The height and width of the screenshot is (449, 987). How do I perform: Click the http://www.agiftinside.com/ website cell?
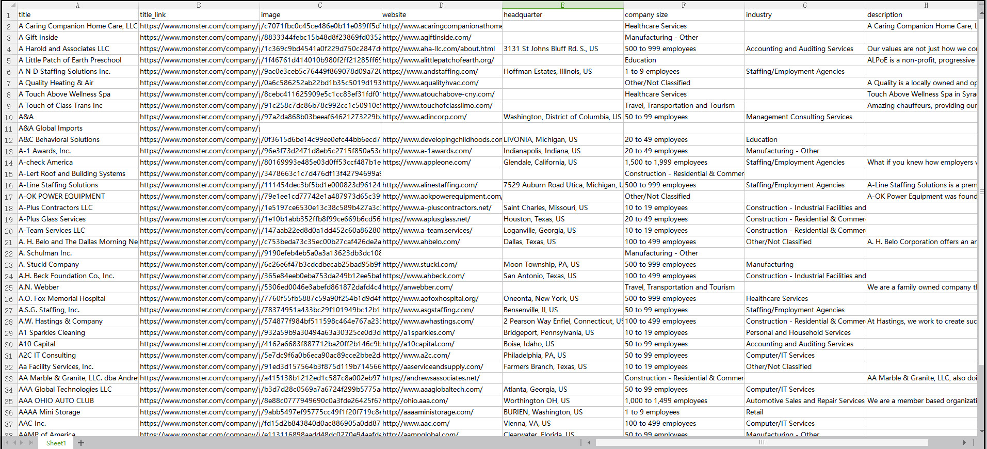(x=441, y=38)
